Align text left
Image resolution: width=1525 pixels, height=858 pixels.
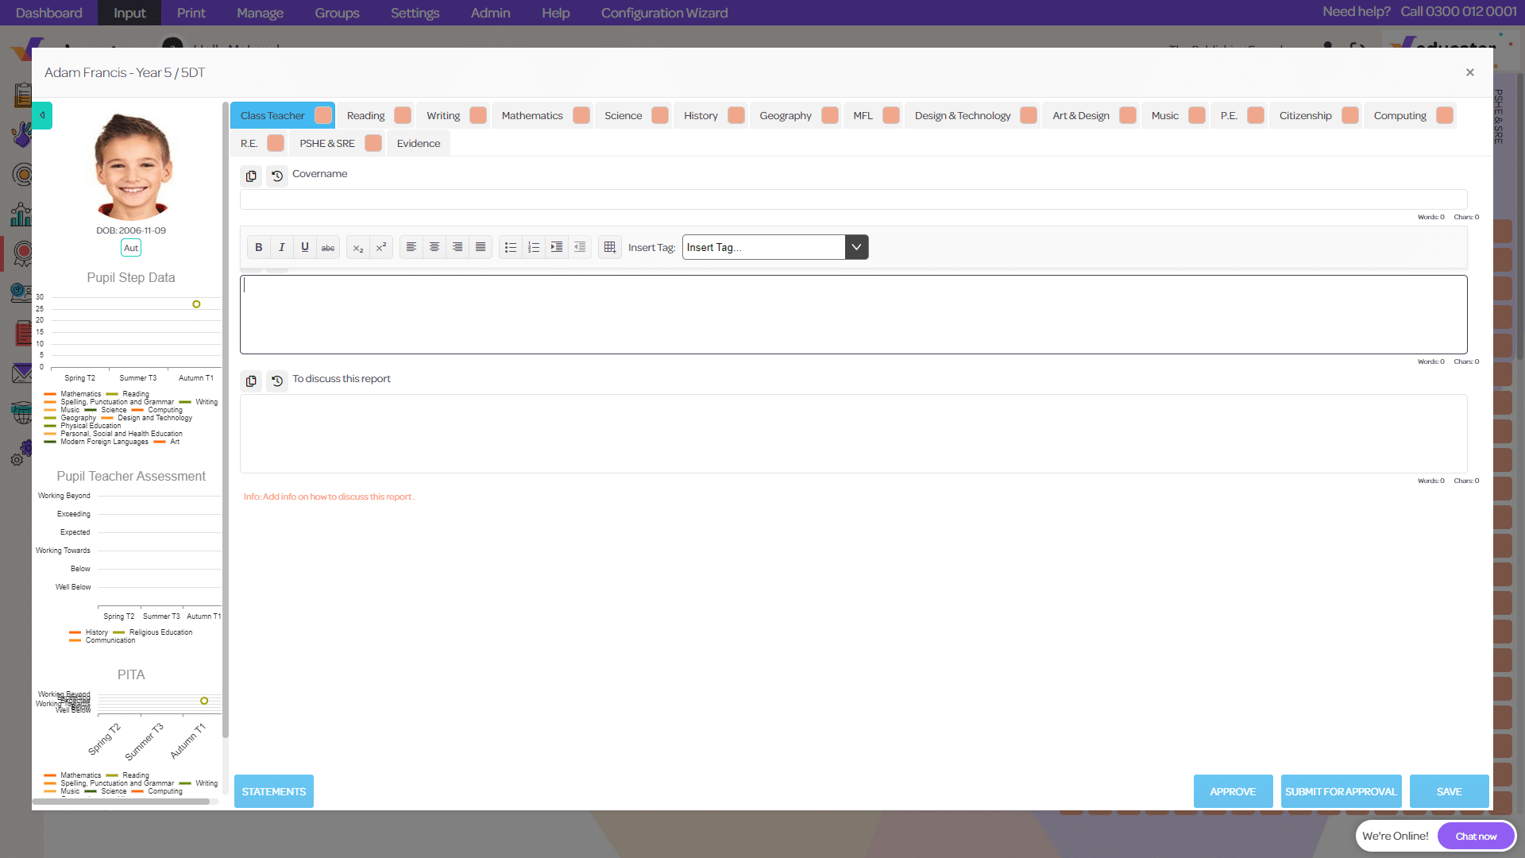click(x=411, y=247)
